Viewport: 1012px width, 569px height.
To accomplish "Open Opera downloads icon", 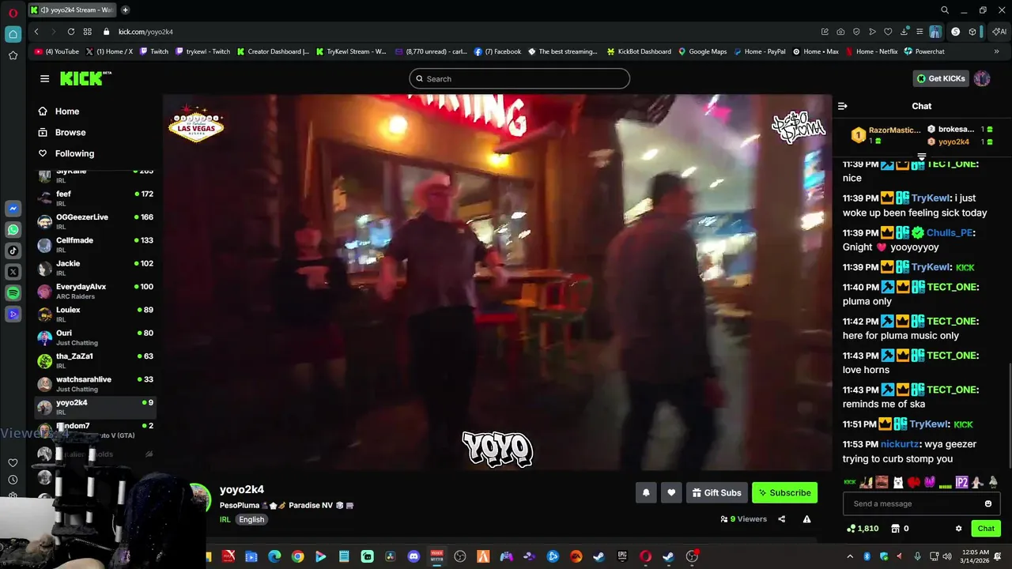I will [x=904, y=32].
